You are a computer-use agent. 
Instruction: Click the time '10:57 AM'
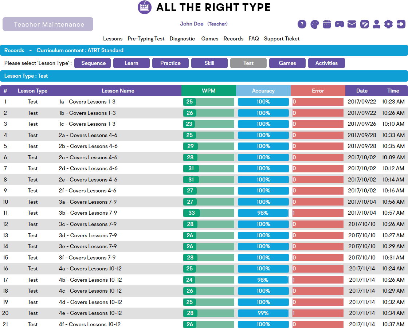393,213
